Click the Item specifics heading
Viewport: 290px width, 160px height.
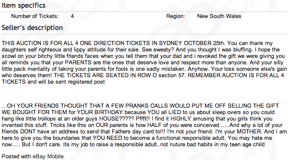point(24,5)
